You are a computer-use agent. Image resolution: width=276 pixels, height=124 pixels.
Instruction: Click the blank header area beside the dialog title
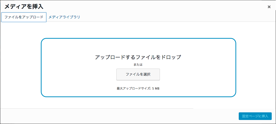152,7
